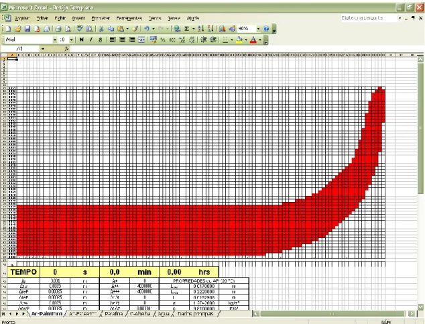Toggle underline formatting (S button)
Image resolution: width=425 pixels, height=324 pixels.
click(x=101, y=40)
